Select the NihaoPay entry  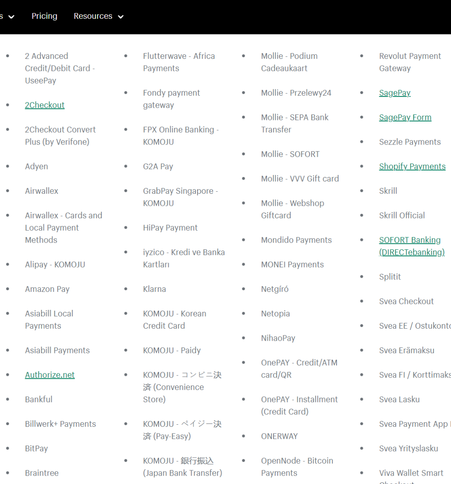pyautogui.click(x=278, y=338)
